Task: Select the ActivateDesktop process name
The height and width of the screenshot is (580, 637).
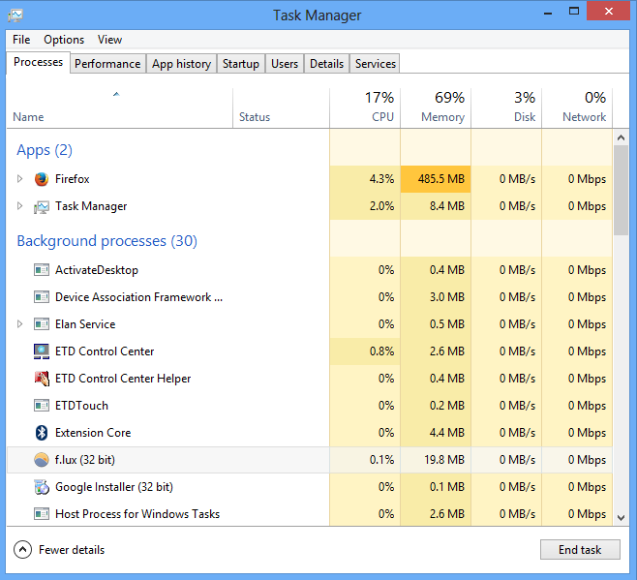Action: 97,270
